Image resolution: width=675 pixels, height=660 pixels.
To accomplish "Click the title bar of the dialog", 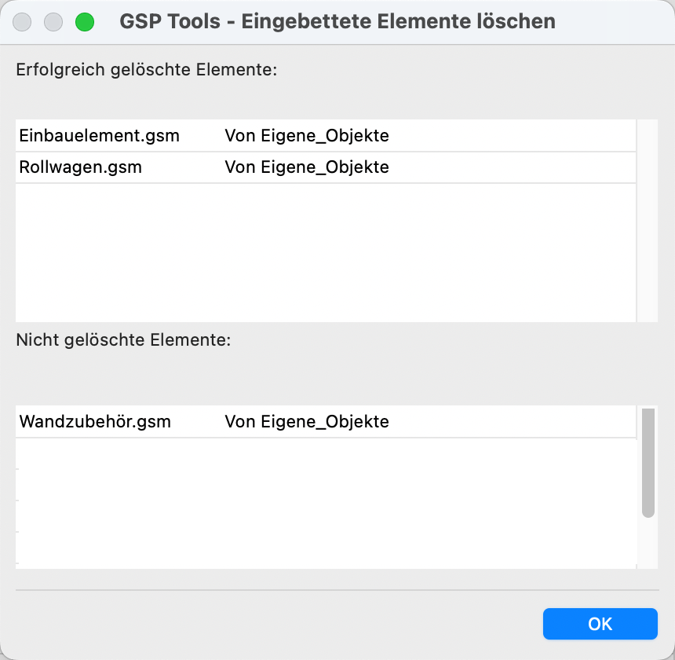I will tap(337, 21).
